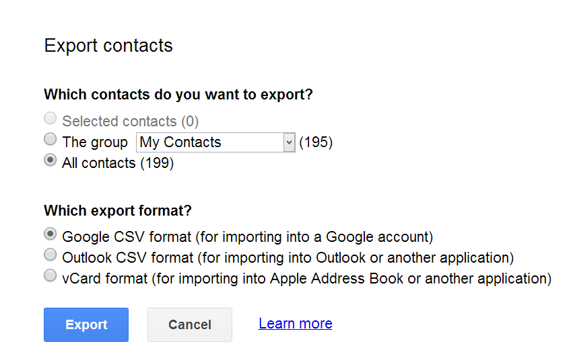Click the 'Which contacts do you want to export?' heading
This screenshot has height=352, width=573.
point(178,95)
